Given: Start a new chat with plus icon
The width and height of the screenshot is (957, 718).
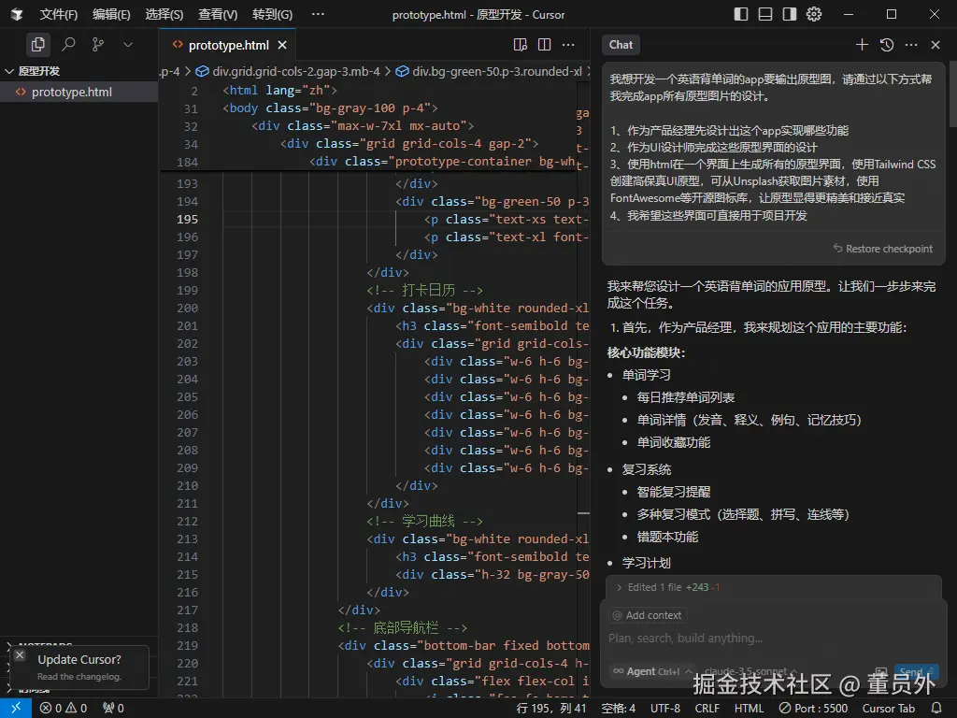Looking at the screenshot, I should [862, 45].
